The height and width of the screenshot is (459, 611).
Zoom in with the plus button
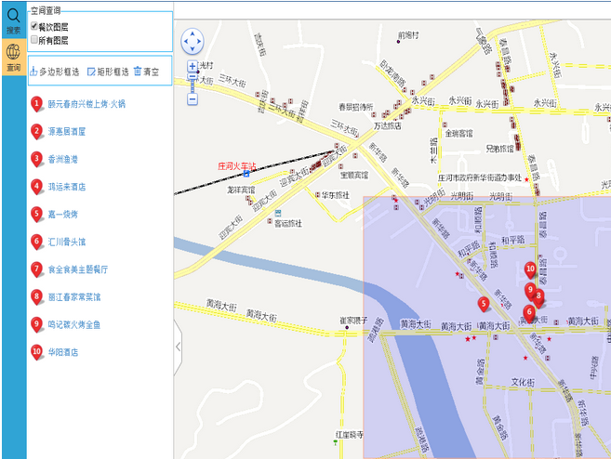click(193, 66)
